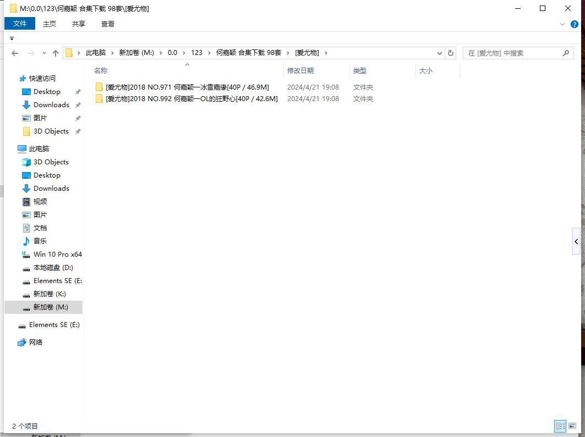585x437 pixels.
Task: Click the search magnifier icon
Action: [x=566, y=53]
